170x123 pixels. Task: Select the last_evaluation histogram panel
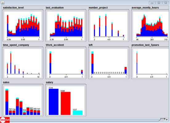pyautogui.click(x=66, y=26)
